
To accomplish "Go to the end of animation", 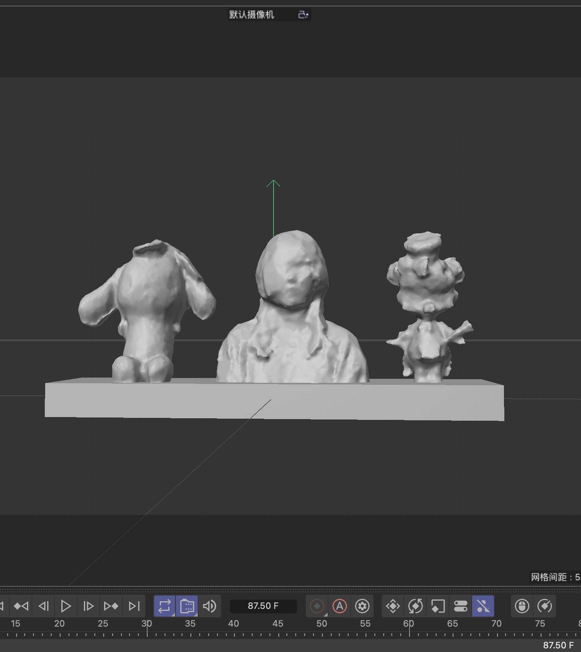I will (x=134, y=606).
